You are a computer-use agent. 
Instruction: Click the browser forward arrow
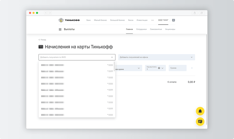coord(50,13)
